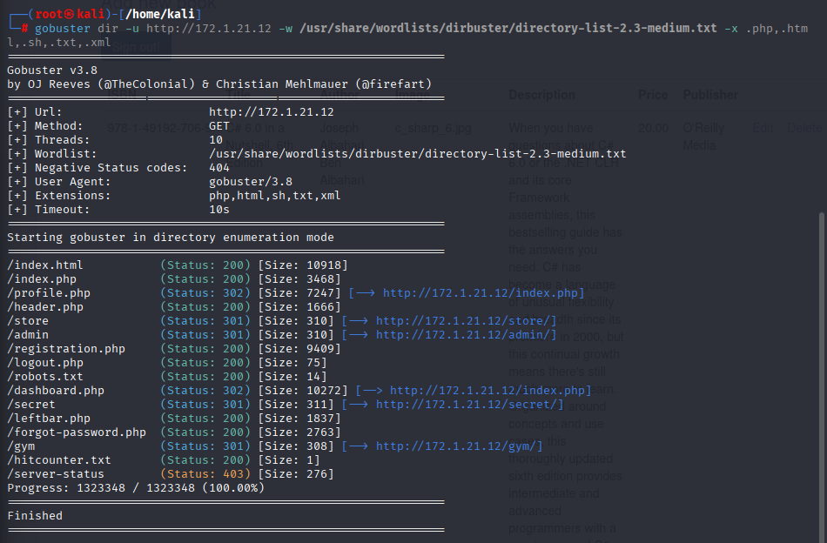Click the Url value in the gobuster config
827x543 pixels.
(x=271, y=112)
